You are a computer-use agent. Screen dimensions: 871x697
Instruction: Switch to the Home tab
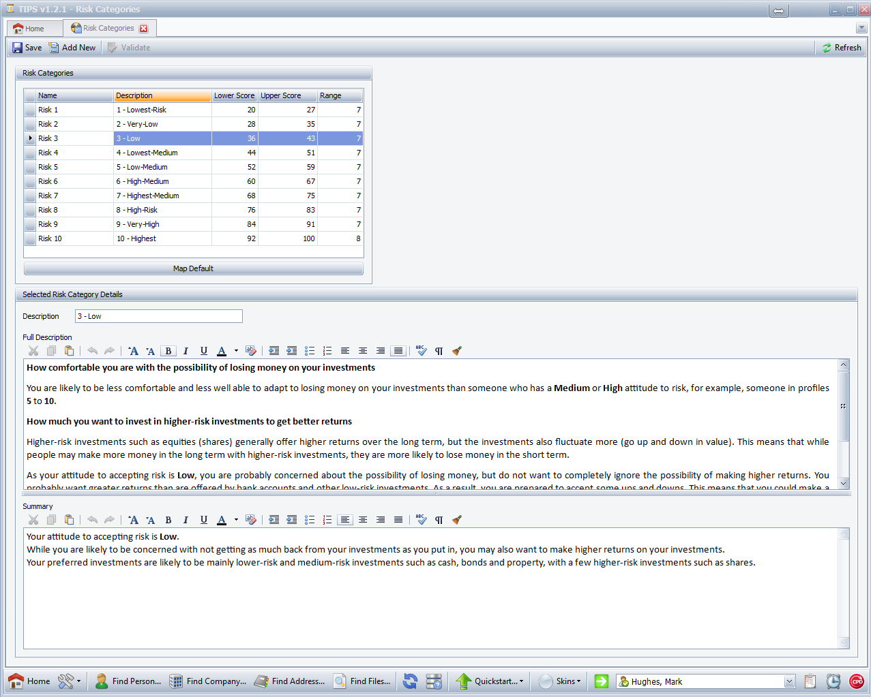29,29
